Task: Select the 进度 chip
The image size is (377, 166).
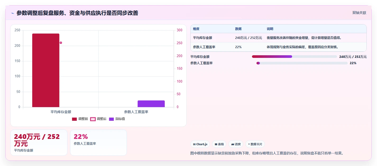Action: tap(236, 144)
